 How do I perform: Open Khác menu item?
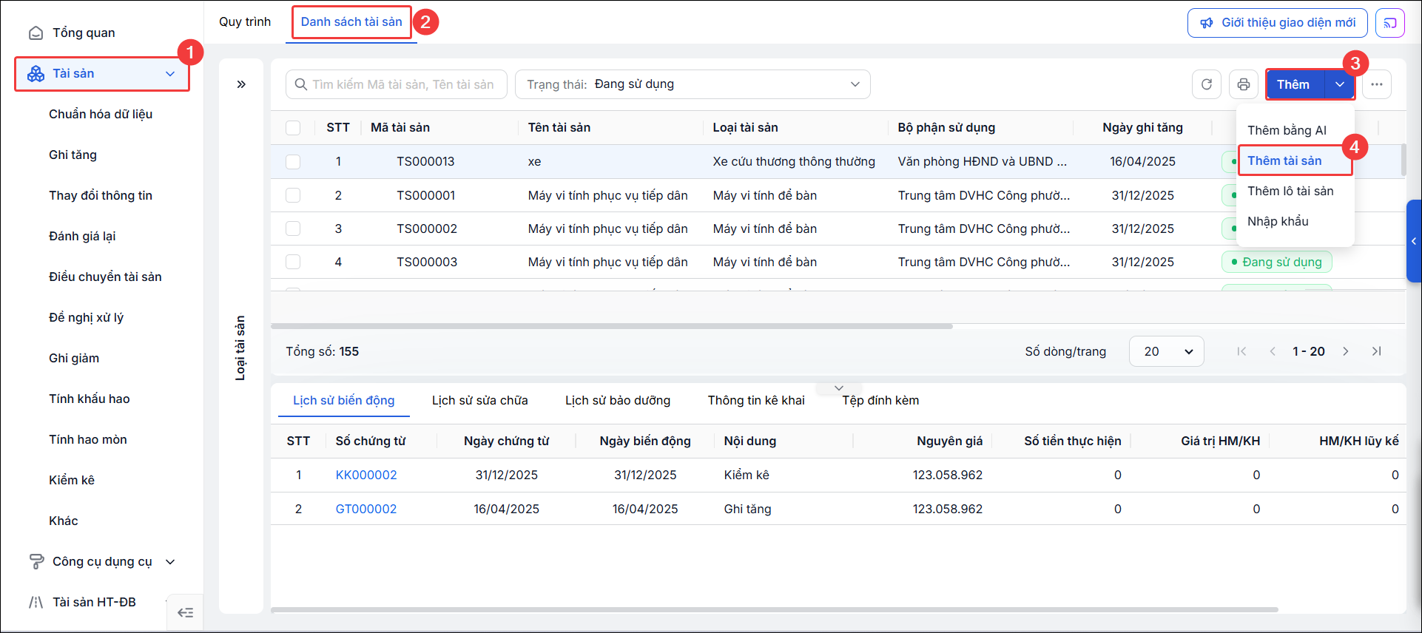coord(64,521)
